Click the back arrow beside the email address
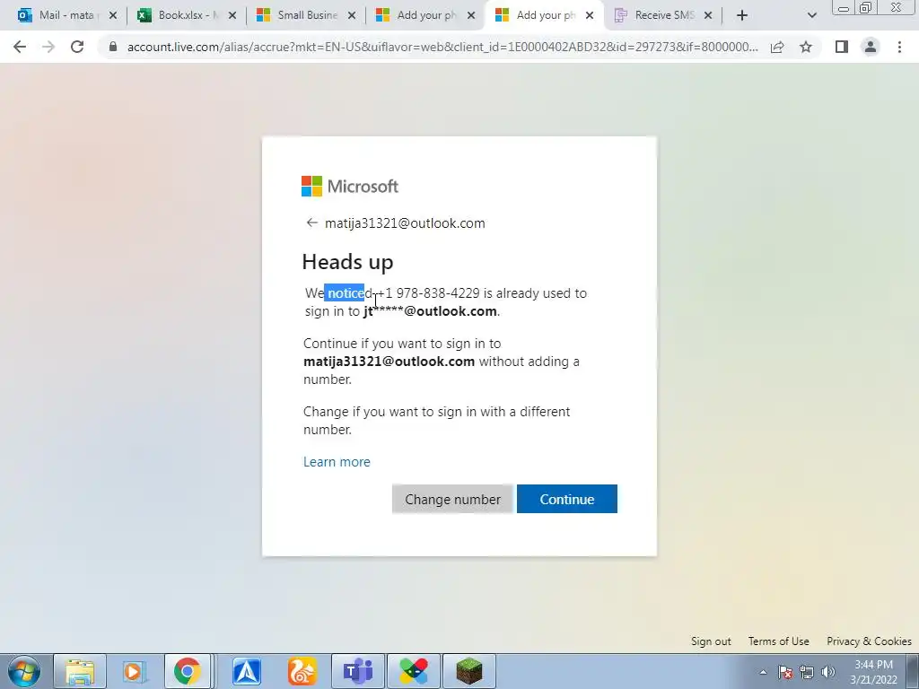This screenshot has width=919, height=689. coord(311,222)
